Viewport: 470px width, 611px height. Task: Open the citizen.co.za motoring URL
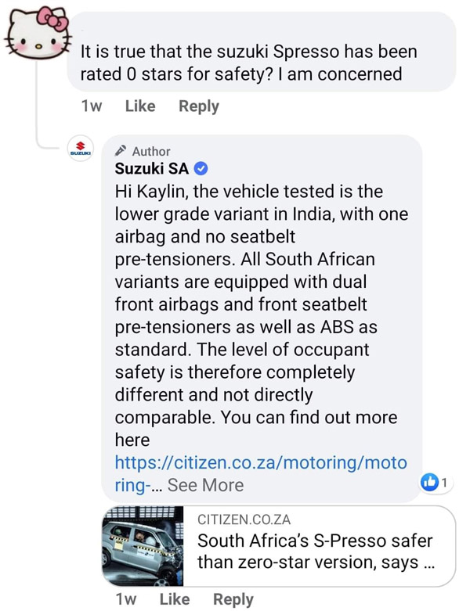click(261, 462)
